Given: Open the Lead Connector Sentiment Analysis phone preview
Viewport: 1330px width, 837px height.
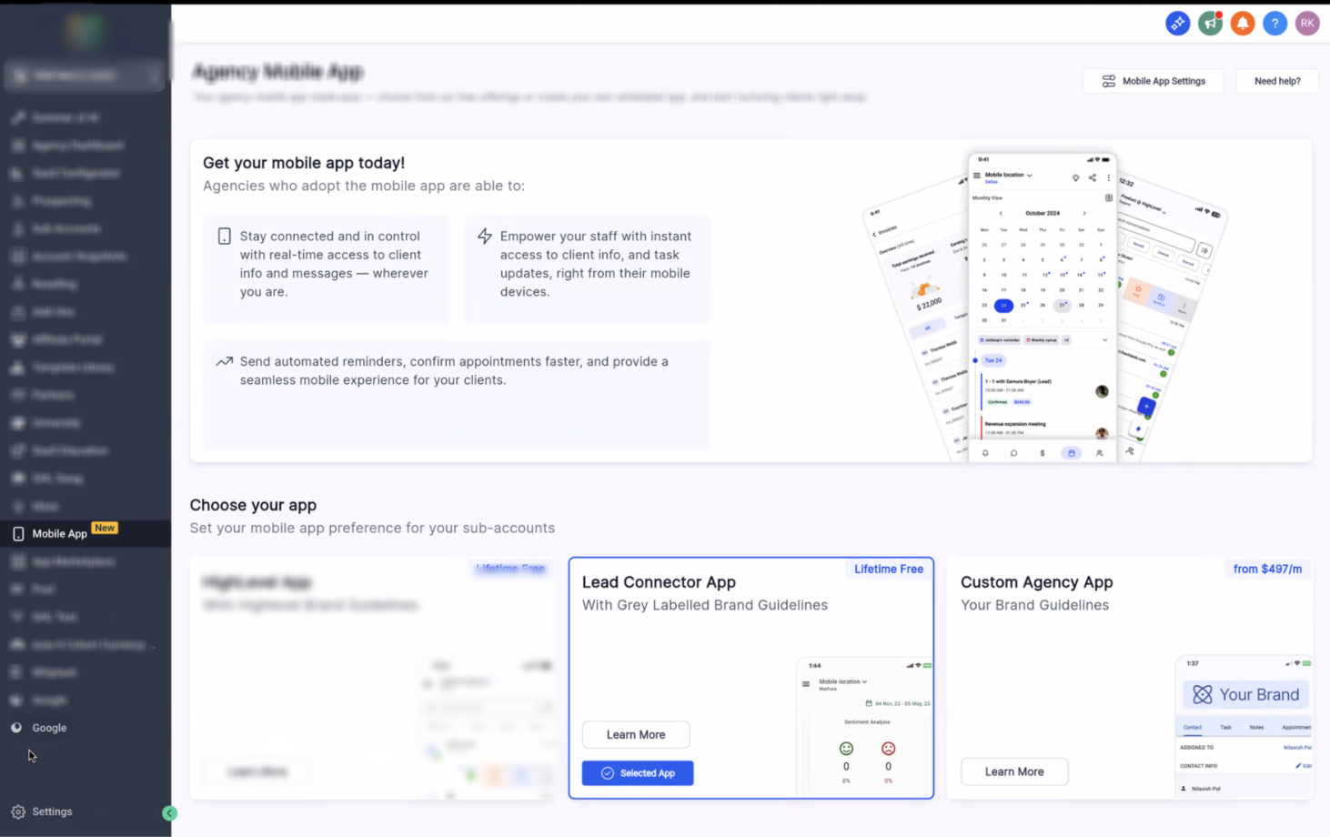Looking at the screenshot, I should (864, 726).
